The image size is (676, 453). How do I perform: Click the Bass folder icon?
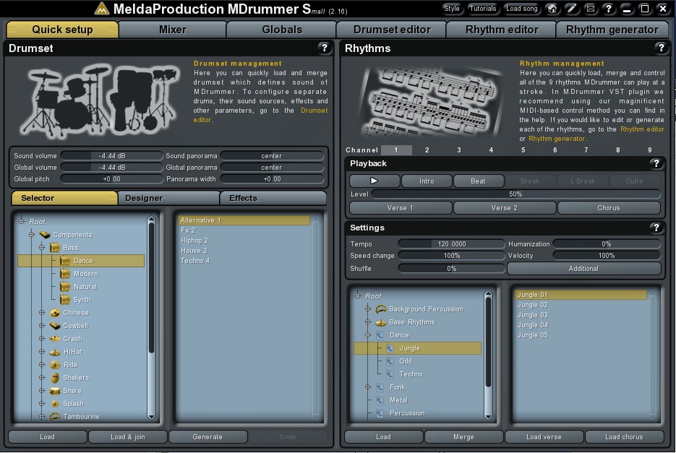pyautogui.click(x=55, y=247)
